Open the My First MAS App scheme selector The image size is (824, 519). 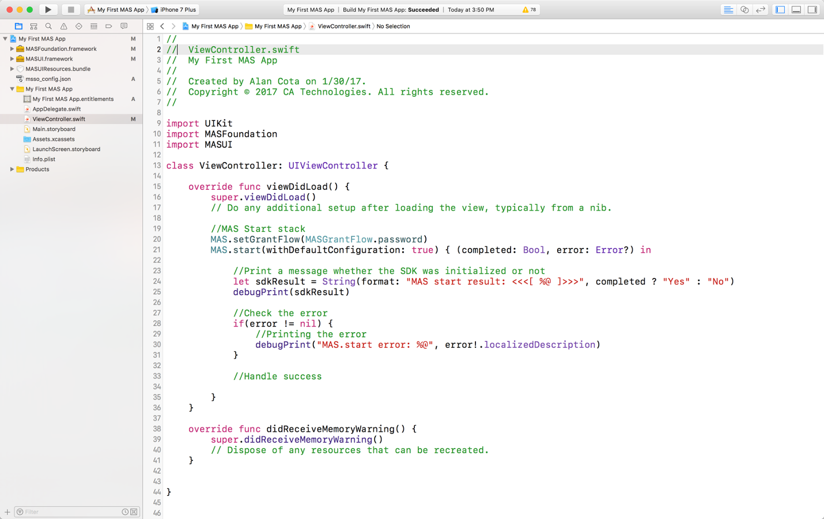[x=116, y=10]
